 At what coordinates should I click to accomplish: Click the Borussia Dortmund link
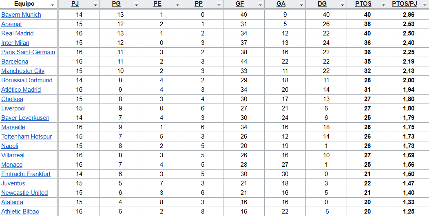pyautogui.click(x=27, y=80)
